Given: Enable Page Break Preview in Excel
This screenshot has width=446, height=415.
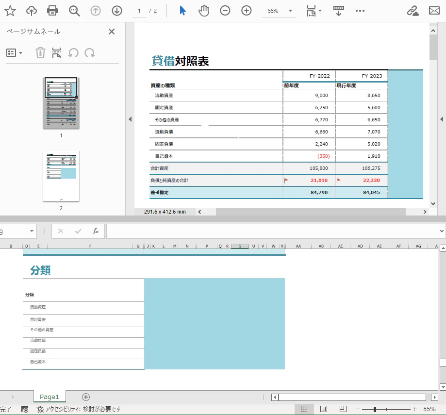Looking at the screenshot, I should pos(342,409).
